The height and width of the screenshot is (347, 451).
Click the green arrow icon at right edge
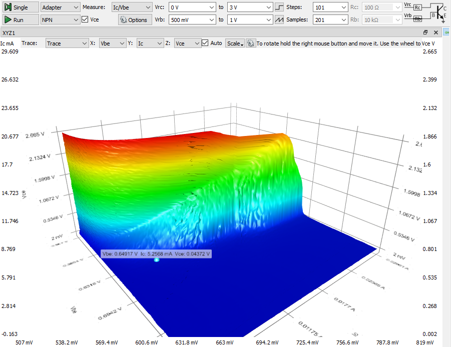pos(446,32)
